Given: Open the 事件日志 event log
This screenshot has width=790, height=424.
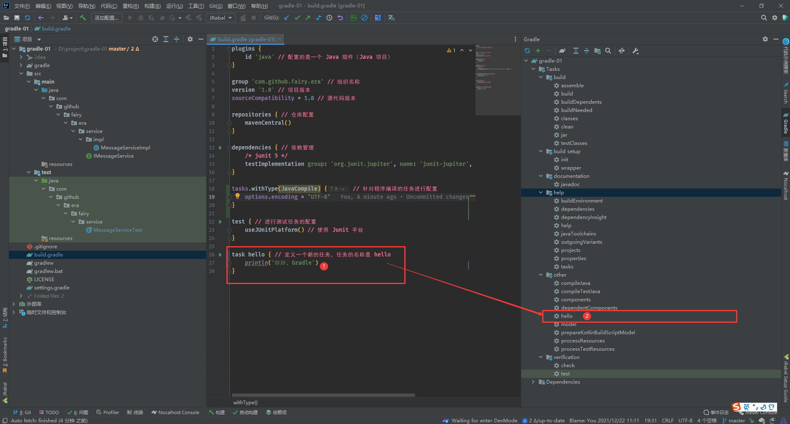Looking at the screenshot, I should [716, 412].
